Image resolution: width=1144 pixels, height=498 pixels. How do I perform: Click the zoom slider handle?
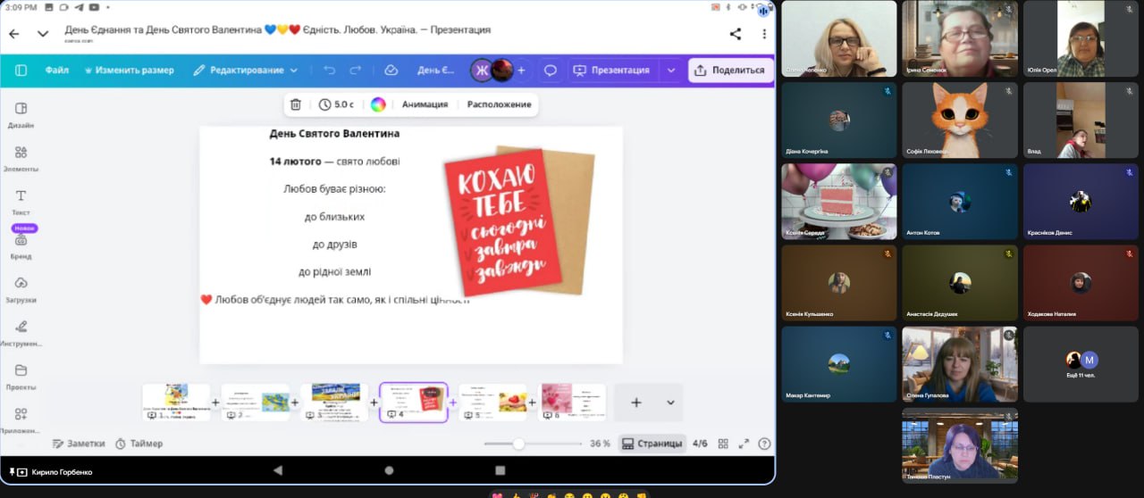click(518, 444)
